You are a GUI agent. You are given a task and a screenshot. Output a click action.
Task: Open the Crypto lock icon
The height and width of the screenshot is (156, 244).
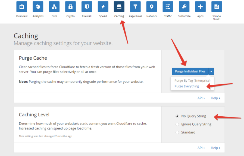point(70,7)
